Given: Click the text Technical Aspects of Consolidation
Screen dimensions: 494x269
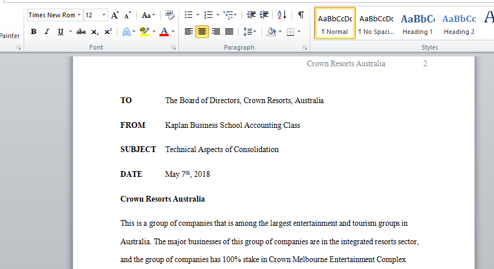Looking at the screenshot, I should (222, 150).
